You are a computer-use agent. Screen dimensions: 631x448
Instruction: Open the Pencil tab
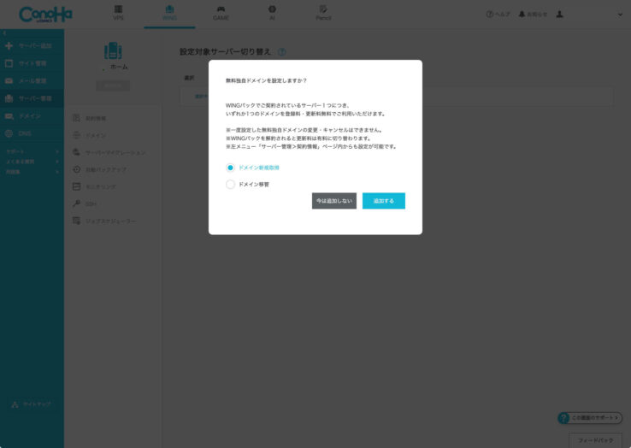point(323,14)
